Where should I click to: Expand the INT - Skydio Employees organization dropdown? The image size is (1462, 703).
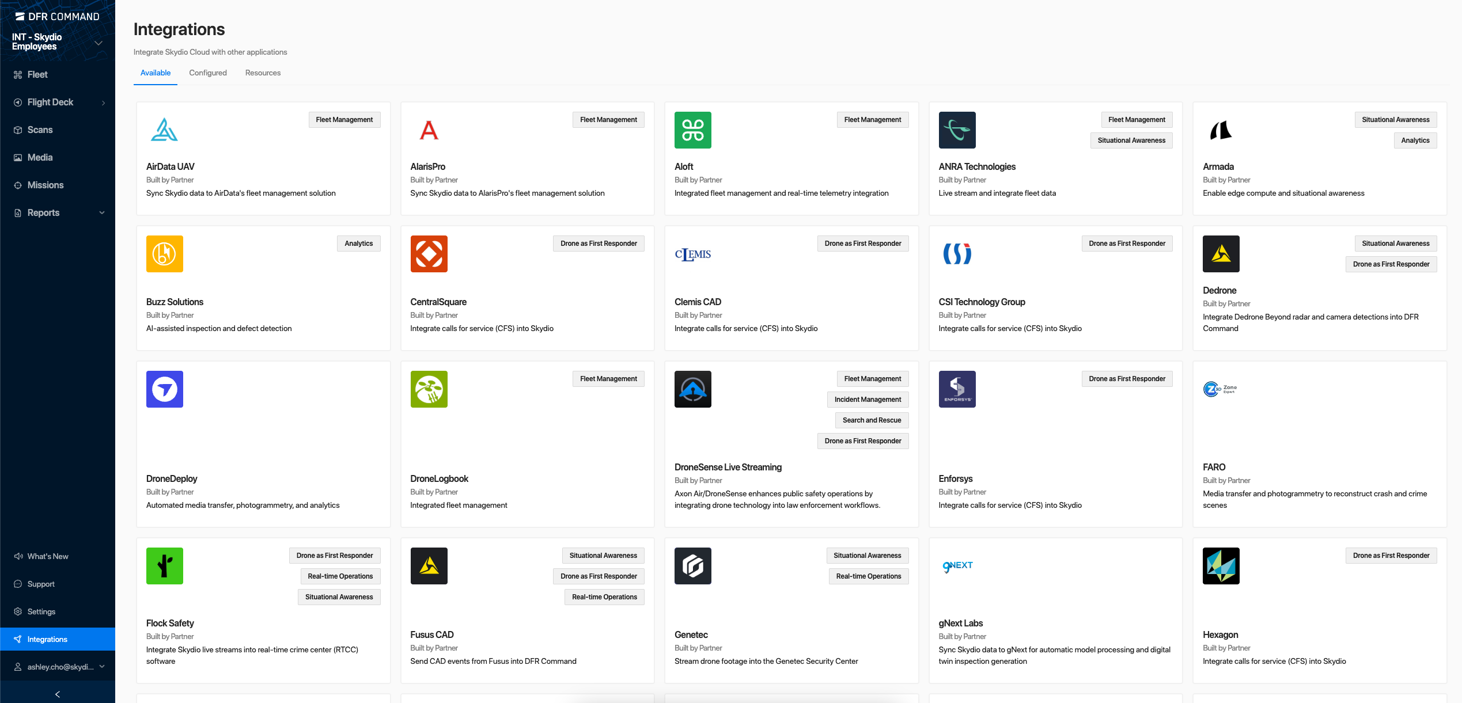pos(99,43)
